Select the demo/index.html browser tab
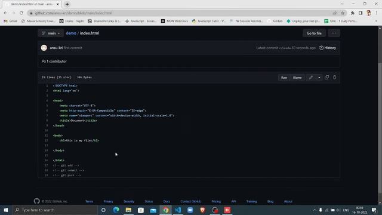Image resolution: width=382 pixels, height=215 pixels. (x=32, y=4)
